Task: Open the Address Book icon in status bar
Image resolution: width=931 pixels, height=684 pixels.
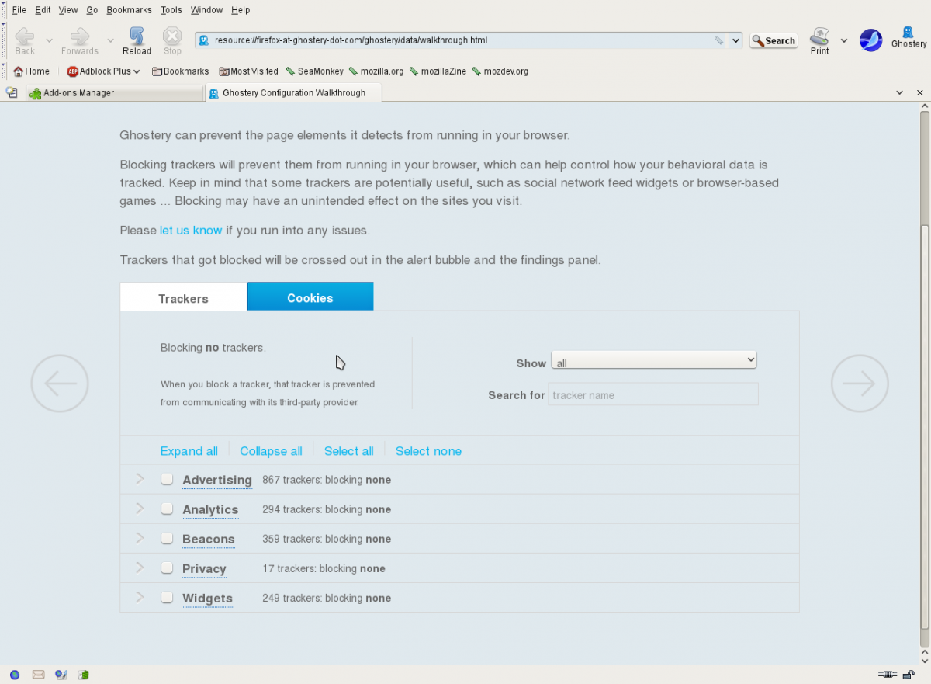Action: coord(83,675)
